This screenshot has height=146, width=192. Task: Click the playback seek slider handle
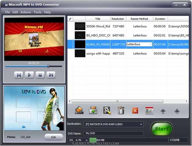pos(48,66)
